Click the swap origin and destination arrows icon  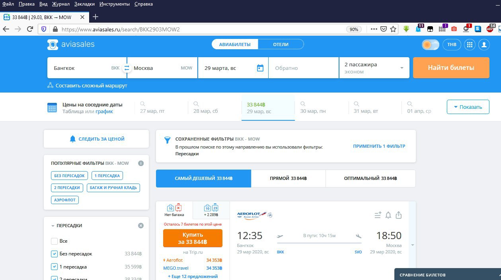pos(127,68)
